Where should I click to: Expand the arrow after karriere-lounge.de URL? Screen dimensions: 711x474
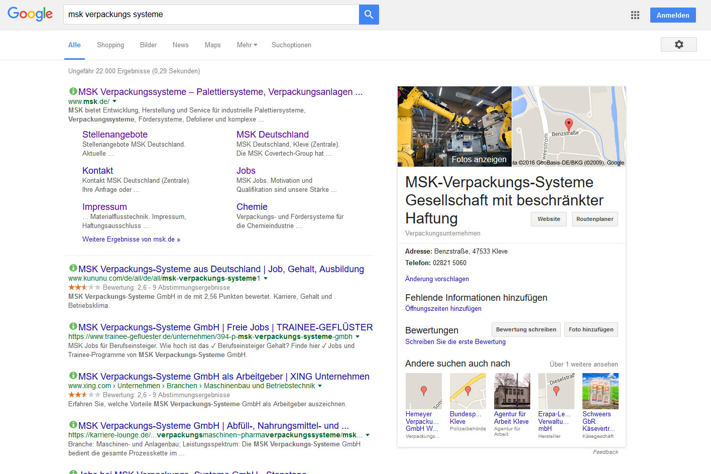[368, 435]
